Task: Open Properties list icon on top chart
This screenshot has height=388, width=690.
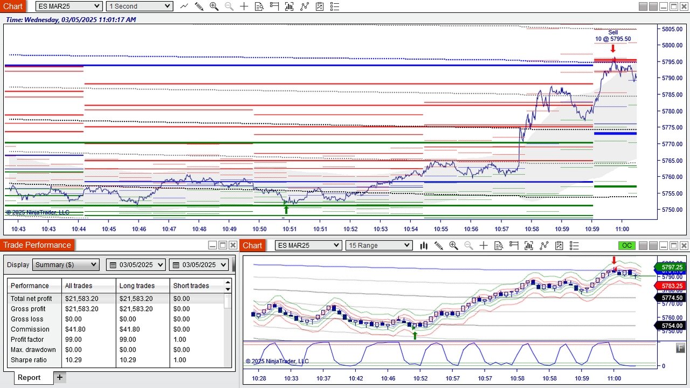Action: (x=335, y=6)
